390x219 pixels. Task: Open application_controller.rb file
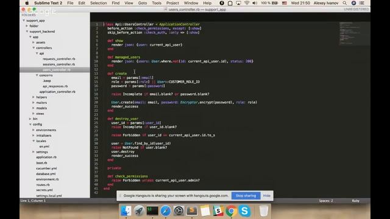point(57,92)
